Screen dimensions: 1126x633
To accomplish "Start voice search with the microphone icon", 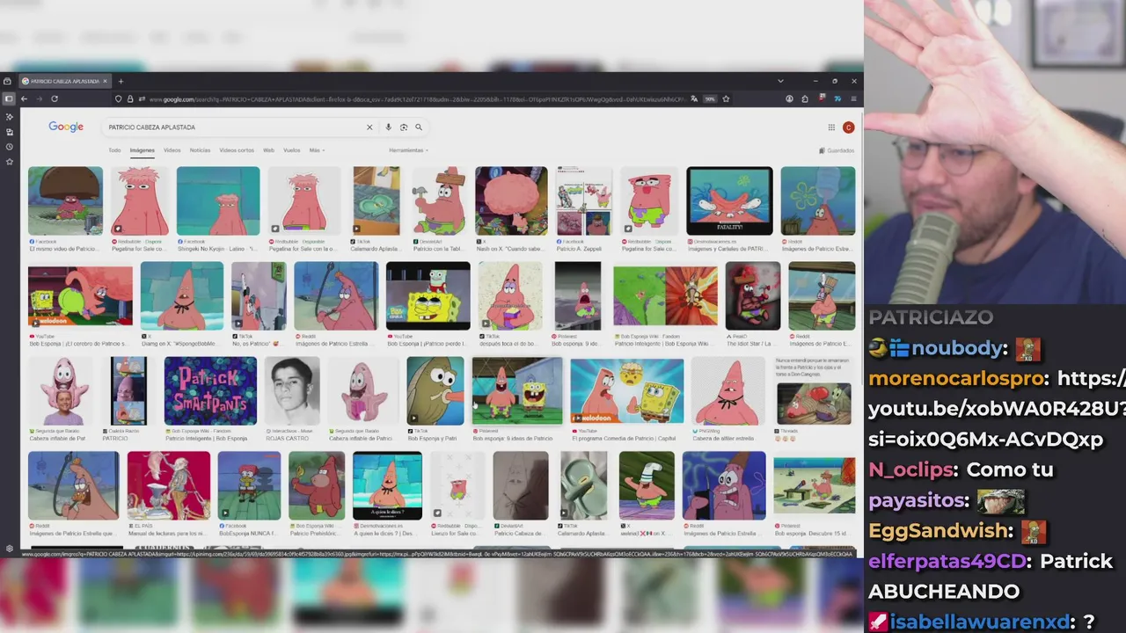I will (388, 127).
